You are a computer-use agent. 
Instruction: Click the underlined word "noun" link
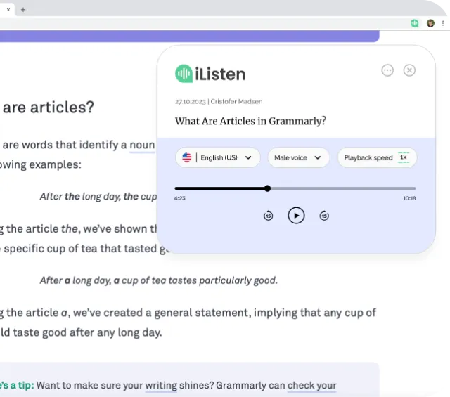(x=142, y=145)
